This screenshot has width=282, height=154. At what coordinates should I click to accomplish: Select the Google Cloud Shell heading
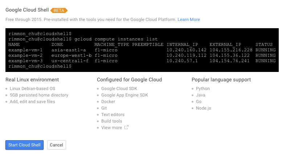pos(27,10)
